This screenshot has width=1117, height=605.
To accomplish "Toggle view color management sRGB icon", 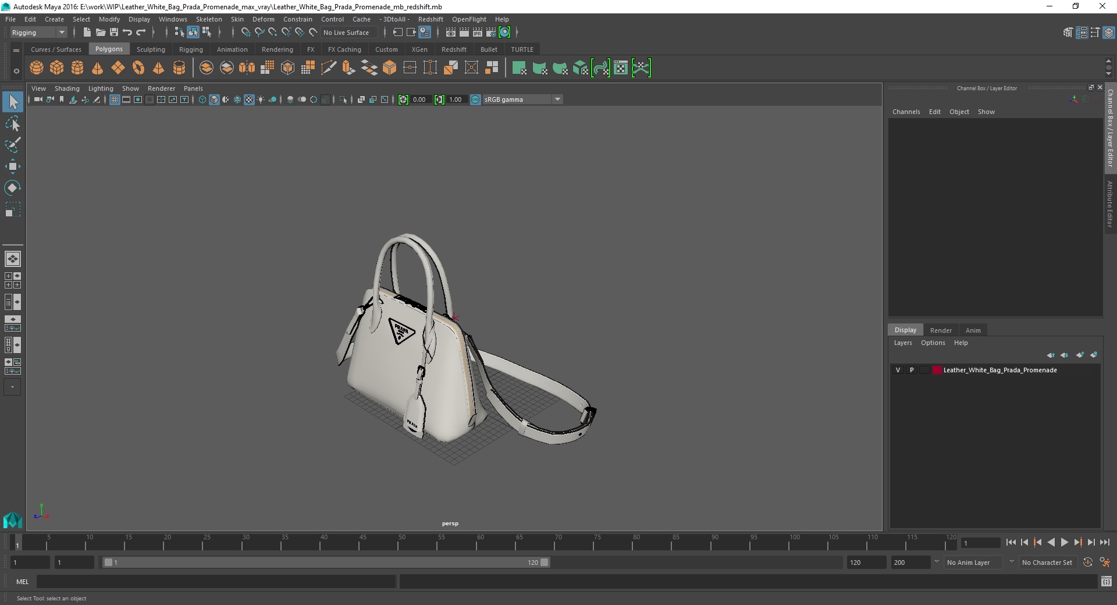I will tap(475, 99).
